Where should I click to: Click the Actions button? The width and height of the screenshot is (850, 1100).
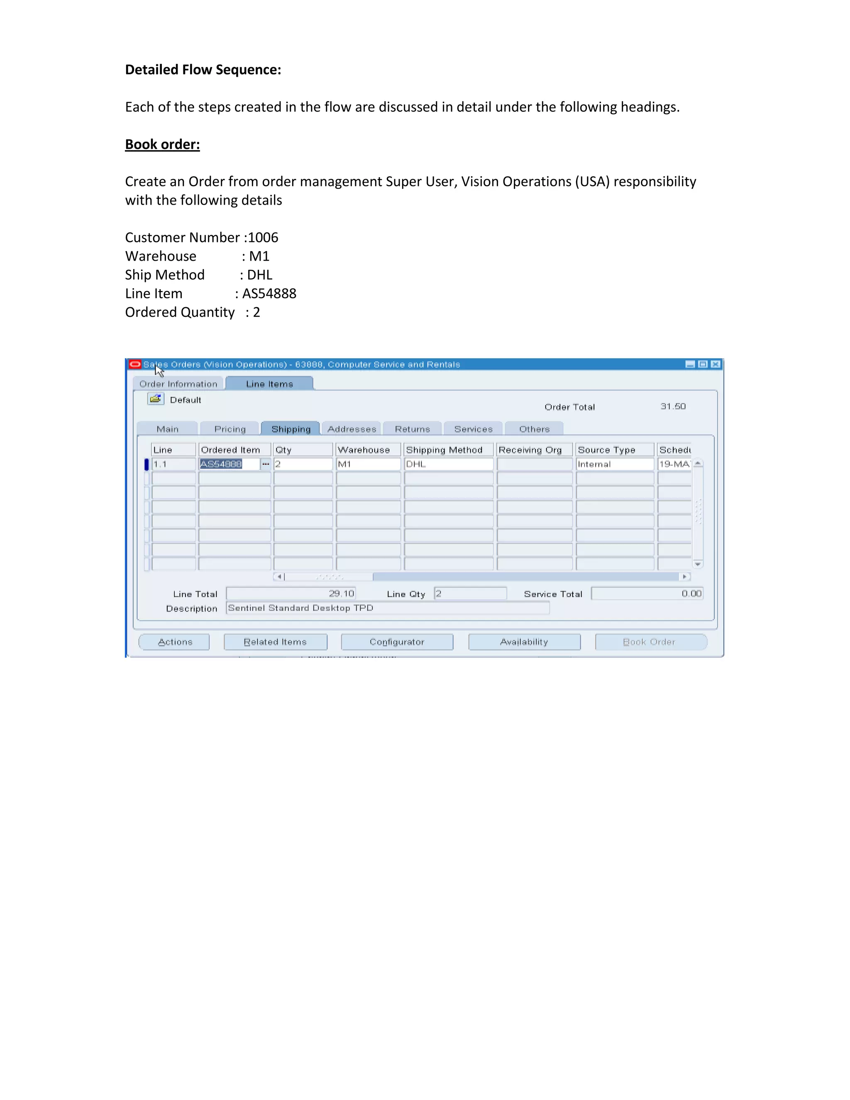(174, 642)
